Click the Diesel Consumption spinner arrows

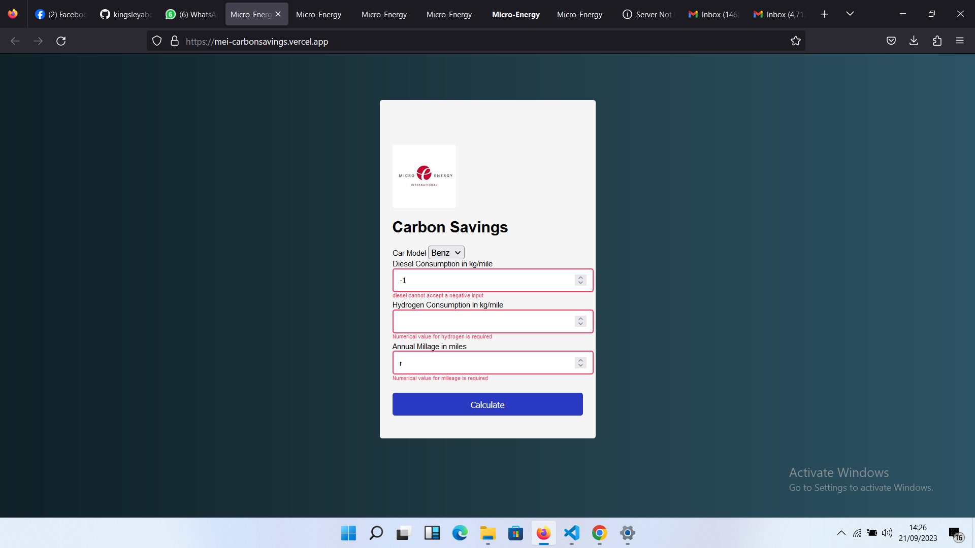tap(580, 280)
